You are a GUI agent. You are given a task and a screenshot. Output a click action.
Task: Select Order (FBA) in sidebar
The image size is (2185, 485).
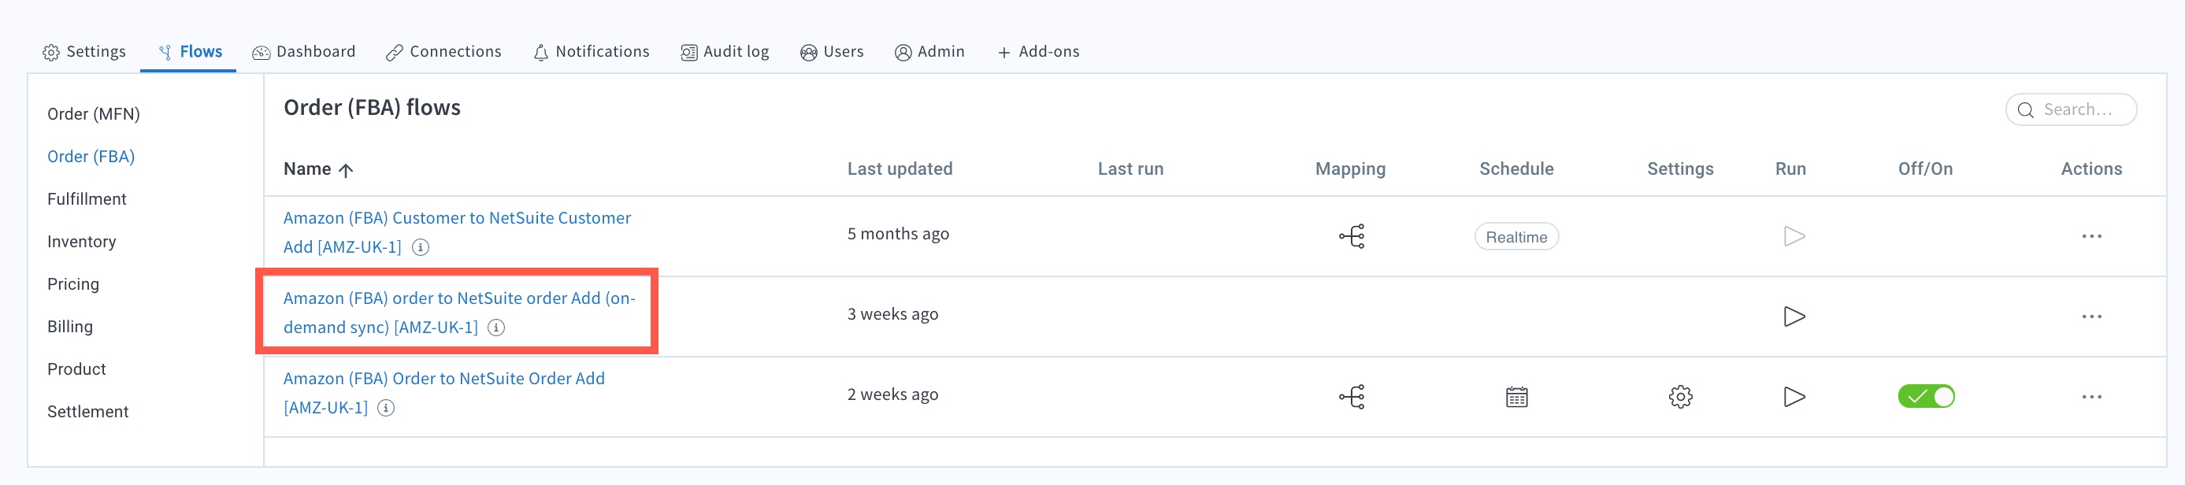[91, 156]
